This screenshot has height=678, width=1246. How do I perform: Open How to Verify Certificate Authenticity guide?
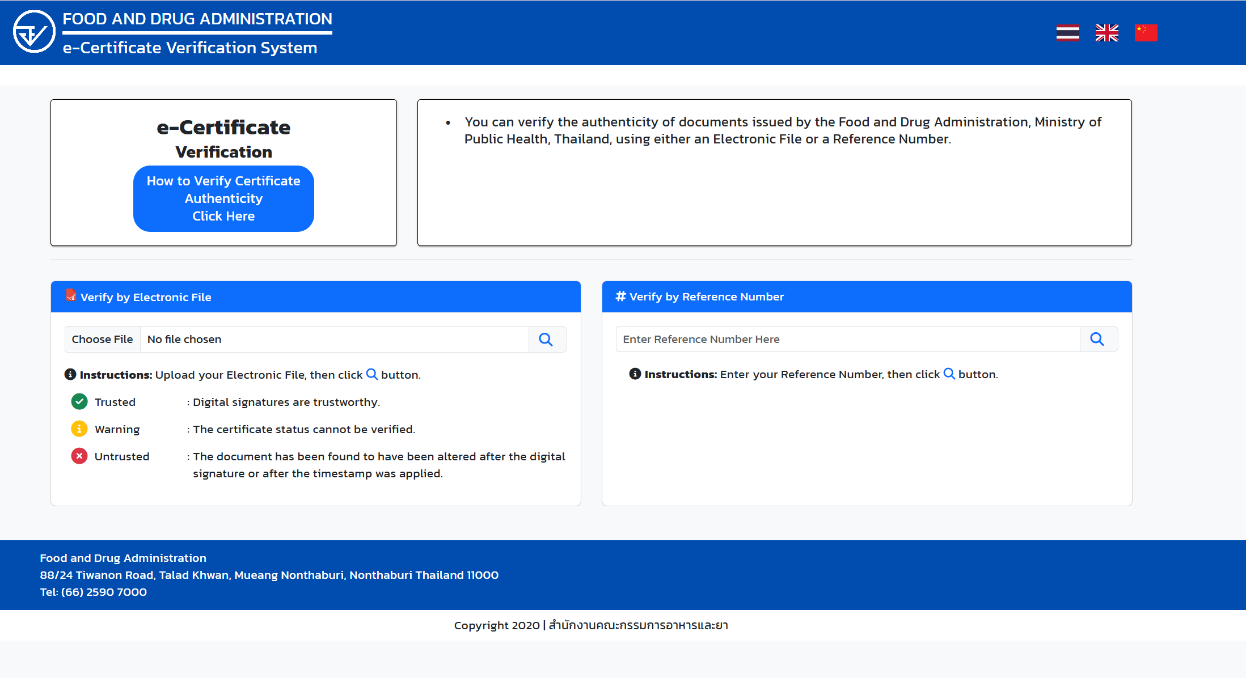coord(223,198)
